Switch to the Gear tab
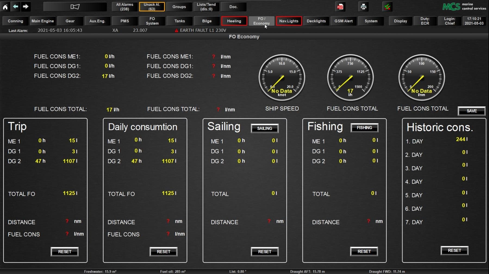 click(x=70, y=21)
